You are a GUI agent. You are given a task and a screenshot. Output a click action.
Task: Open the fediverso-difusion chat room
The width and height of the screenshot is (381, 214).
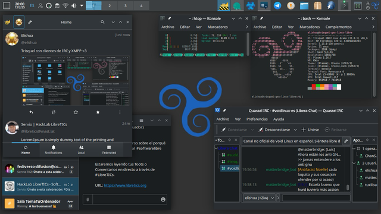(x=40, y=169)
